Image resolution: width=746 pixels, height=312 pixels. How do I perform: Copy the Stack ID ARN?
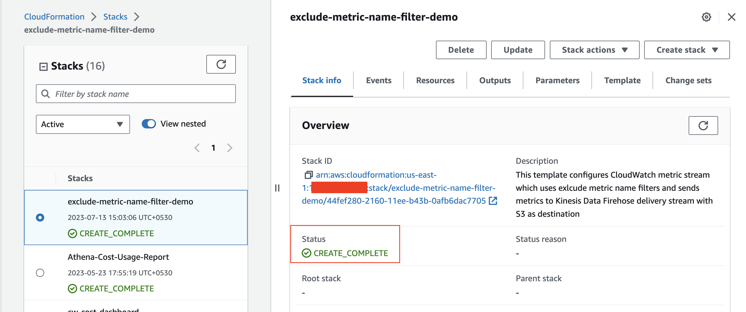click(309, 175)
